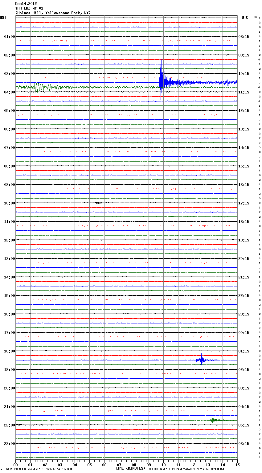Viewport: 262px width, 473px height.
Task: Click the 17:15 UTC time label
Action: 244,203
